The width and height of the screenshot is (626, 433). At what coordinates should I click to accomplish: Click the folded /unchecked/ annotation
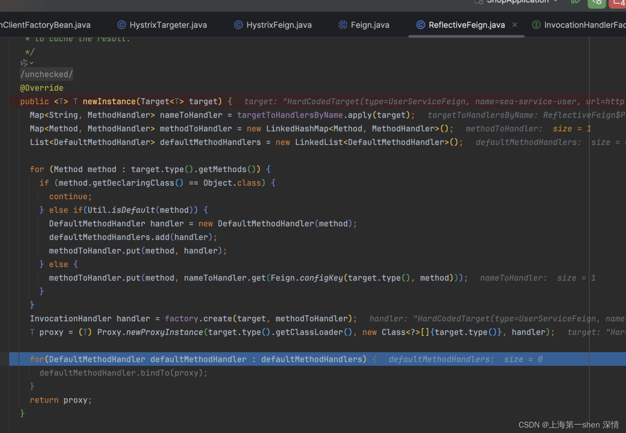tap(46, 74)
